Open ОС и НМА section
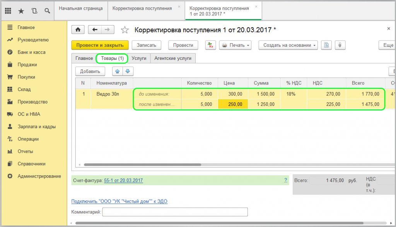The height and width of the screenshot is (227, 396). click(29, 114)
